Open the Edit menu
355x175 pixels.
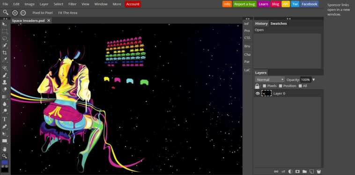click(x=16, y=4)
